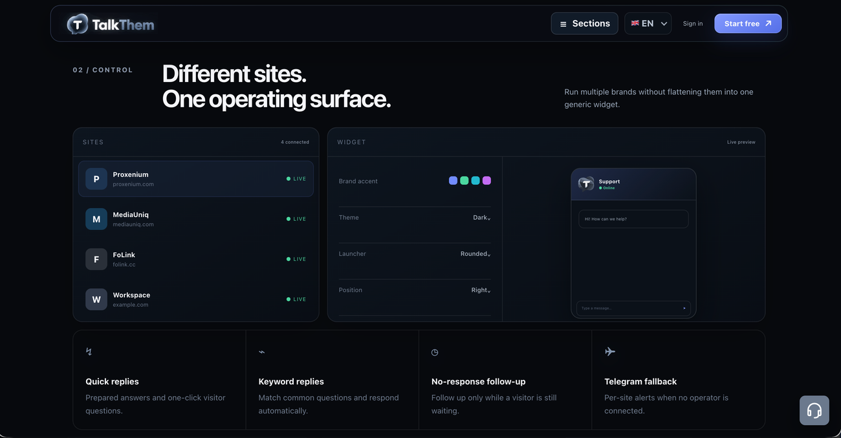Click the 4 connected label
The height and width of the screenshot is (438, 841).
[295, 142]
